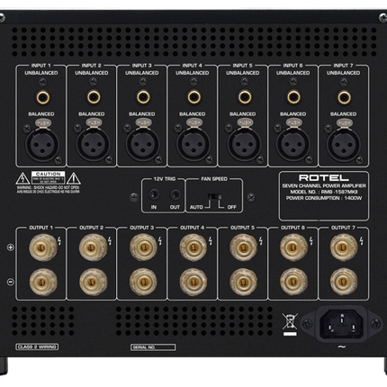The height and width of the screenshot is (387, 387).
Task: Select Output 2 negative binding post
Action: [94, 282]
